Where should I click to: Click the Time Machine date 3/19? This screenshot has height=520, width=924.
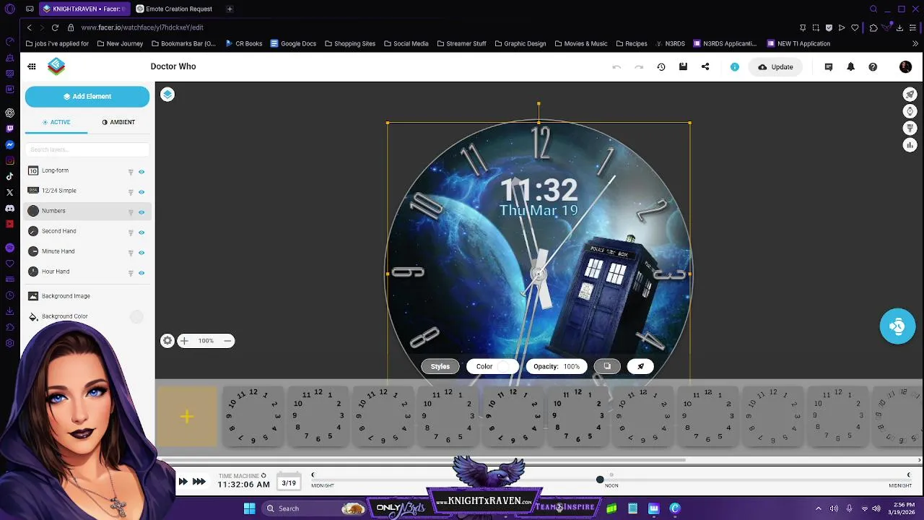click(289, 482)
